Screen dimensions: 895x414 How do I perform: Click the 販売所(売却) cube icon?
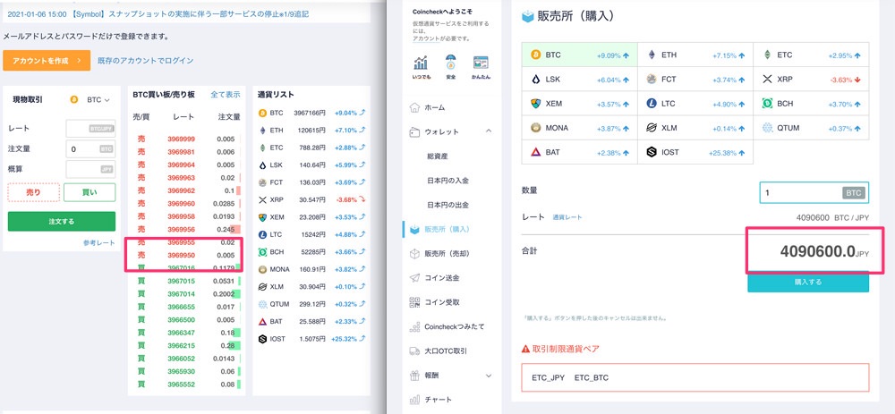pyautogui.click(x=414, y=253)
